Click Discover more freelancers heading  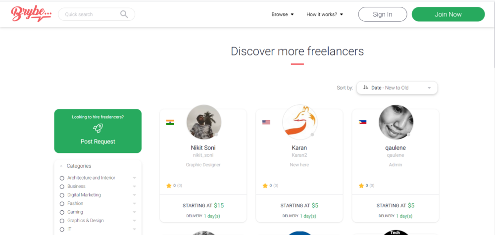[297, 51]
